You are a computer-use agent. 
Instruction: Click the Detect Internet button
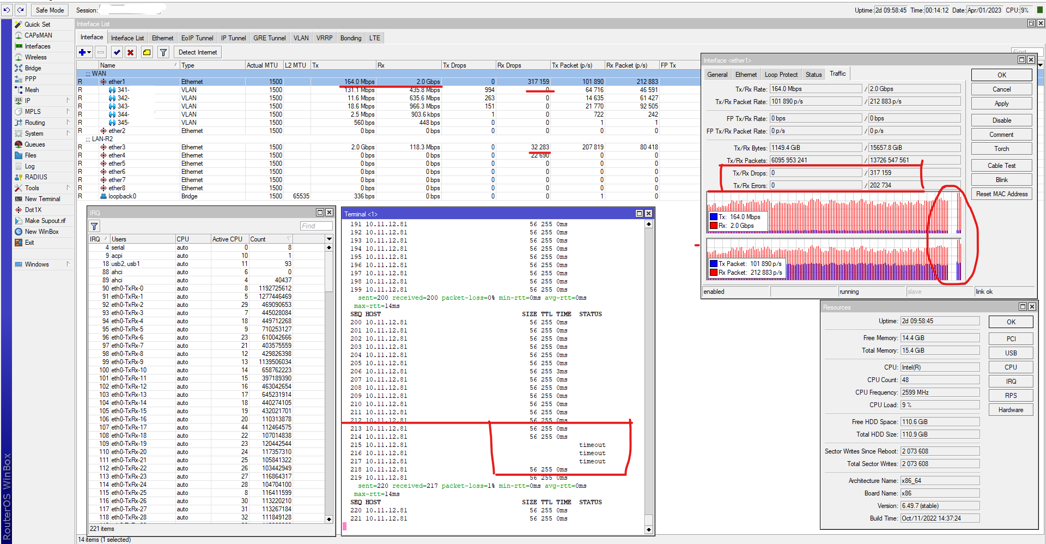(x=197, y=52)
